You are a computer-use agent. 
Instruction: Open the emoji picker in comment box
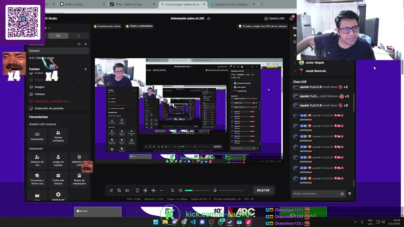click(342, 194)
